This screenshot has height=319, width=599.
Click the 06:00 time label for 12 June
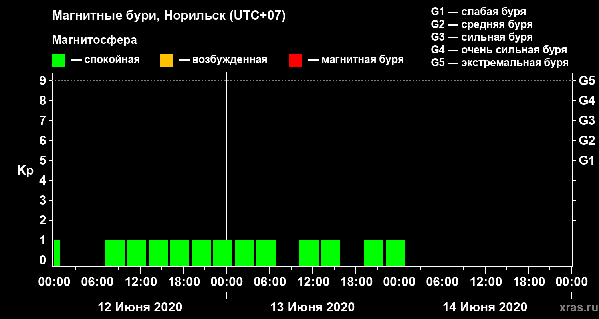point(97,282)
